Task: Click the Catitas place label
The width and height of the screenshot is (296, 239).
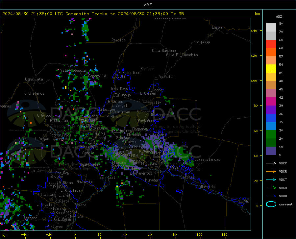Action: click(188, 177)
